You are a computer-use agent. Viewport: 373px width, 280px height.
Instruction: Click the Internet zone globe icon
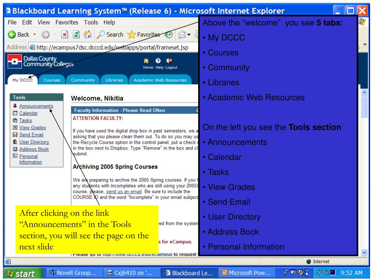[x=309, y=261]
